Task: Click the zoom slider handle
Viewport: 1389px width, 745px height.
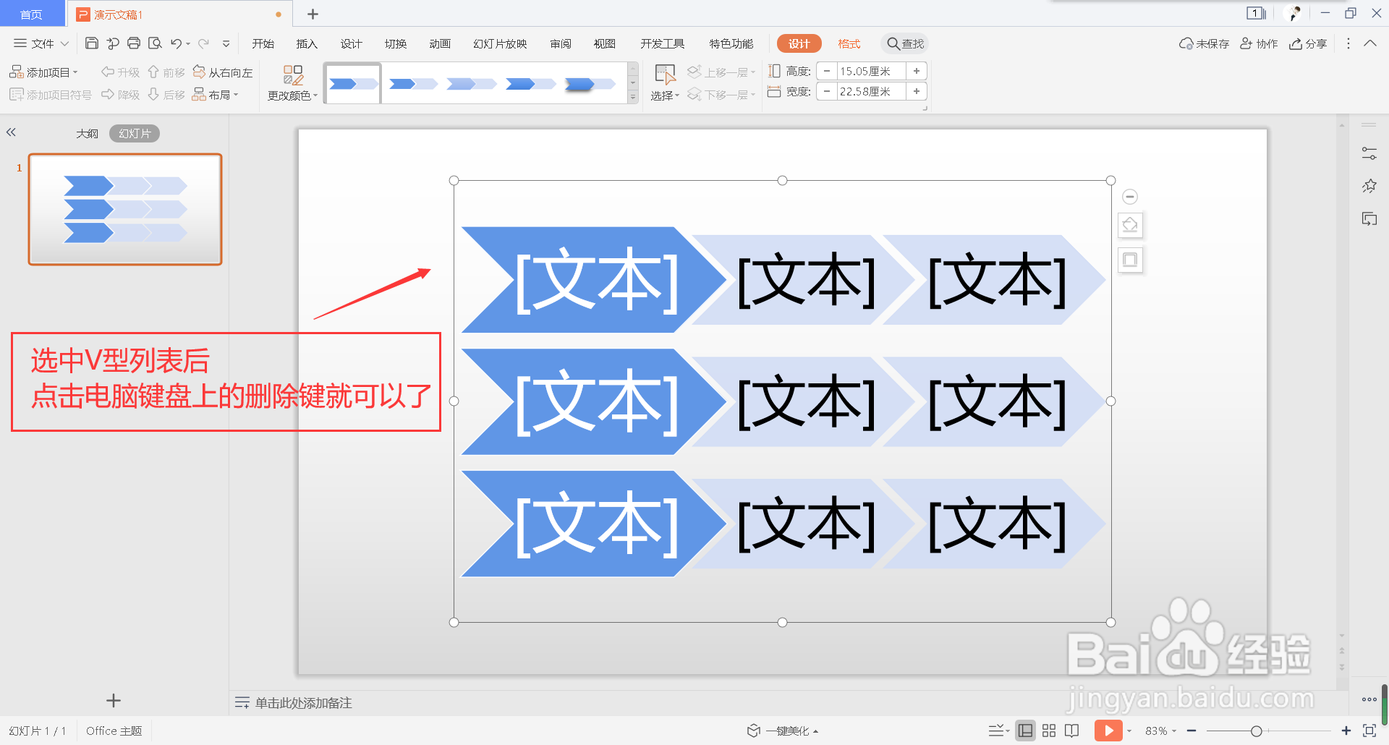Action: 1256,731
